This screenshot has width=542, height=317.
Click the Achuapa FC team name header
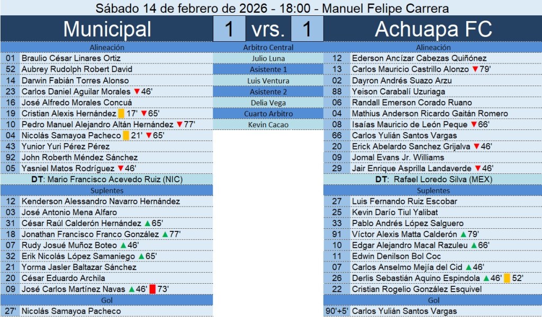433,29
